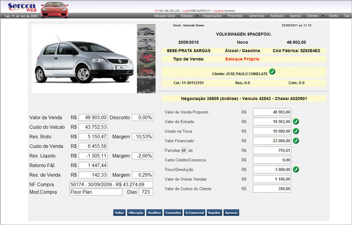Click the Comissões button
352x225 pixels.
coord(173,213)
